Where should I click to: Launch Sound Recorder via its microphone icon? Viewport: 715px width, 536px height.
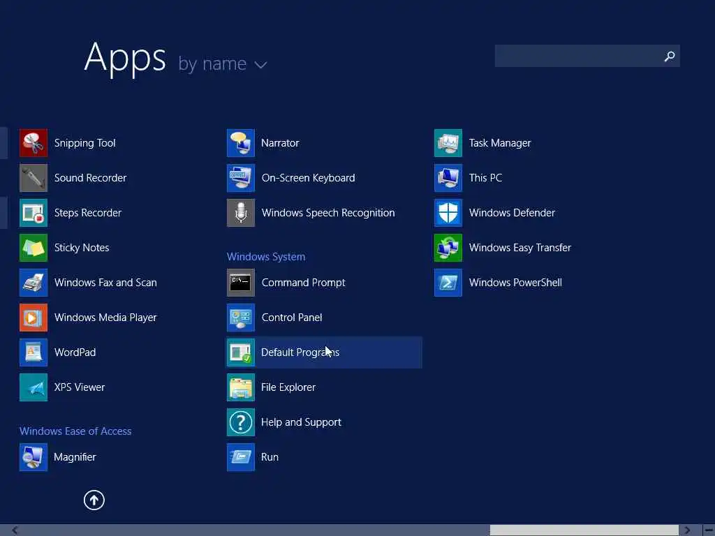tap(34, 178)
